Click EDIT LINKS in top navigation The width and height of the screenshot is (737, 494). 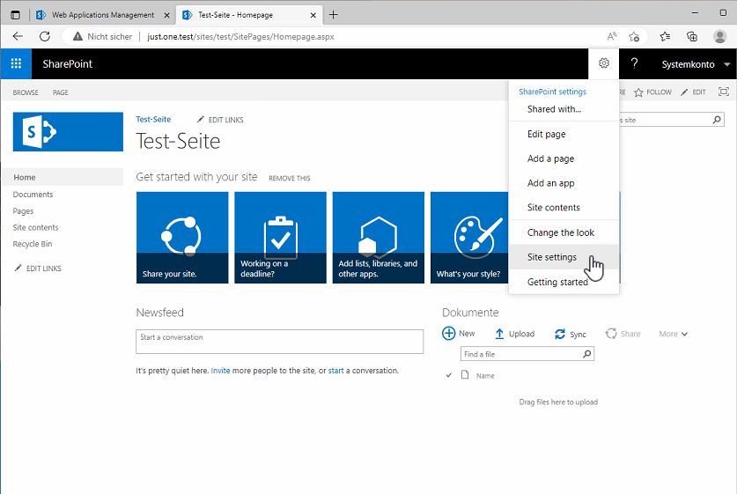[220, 120]
